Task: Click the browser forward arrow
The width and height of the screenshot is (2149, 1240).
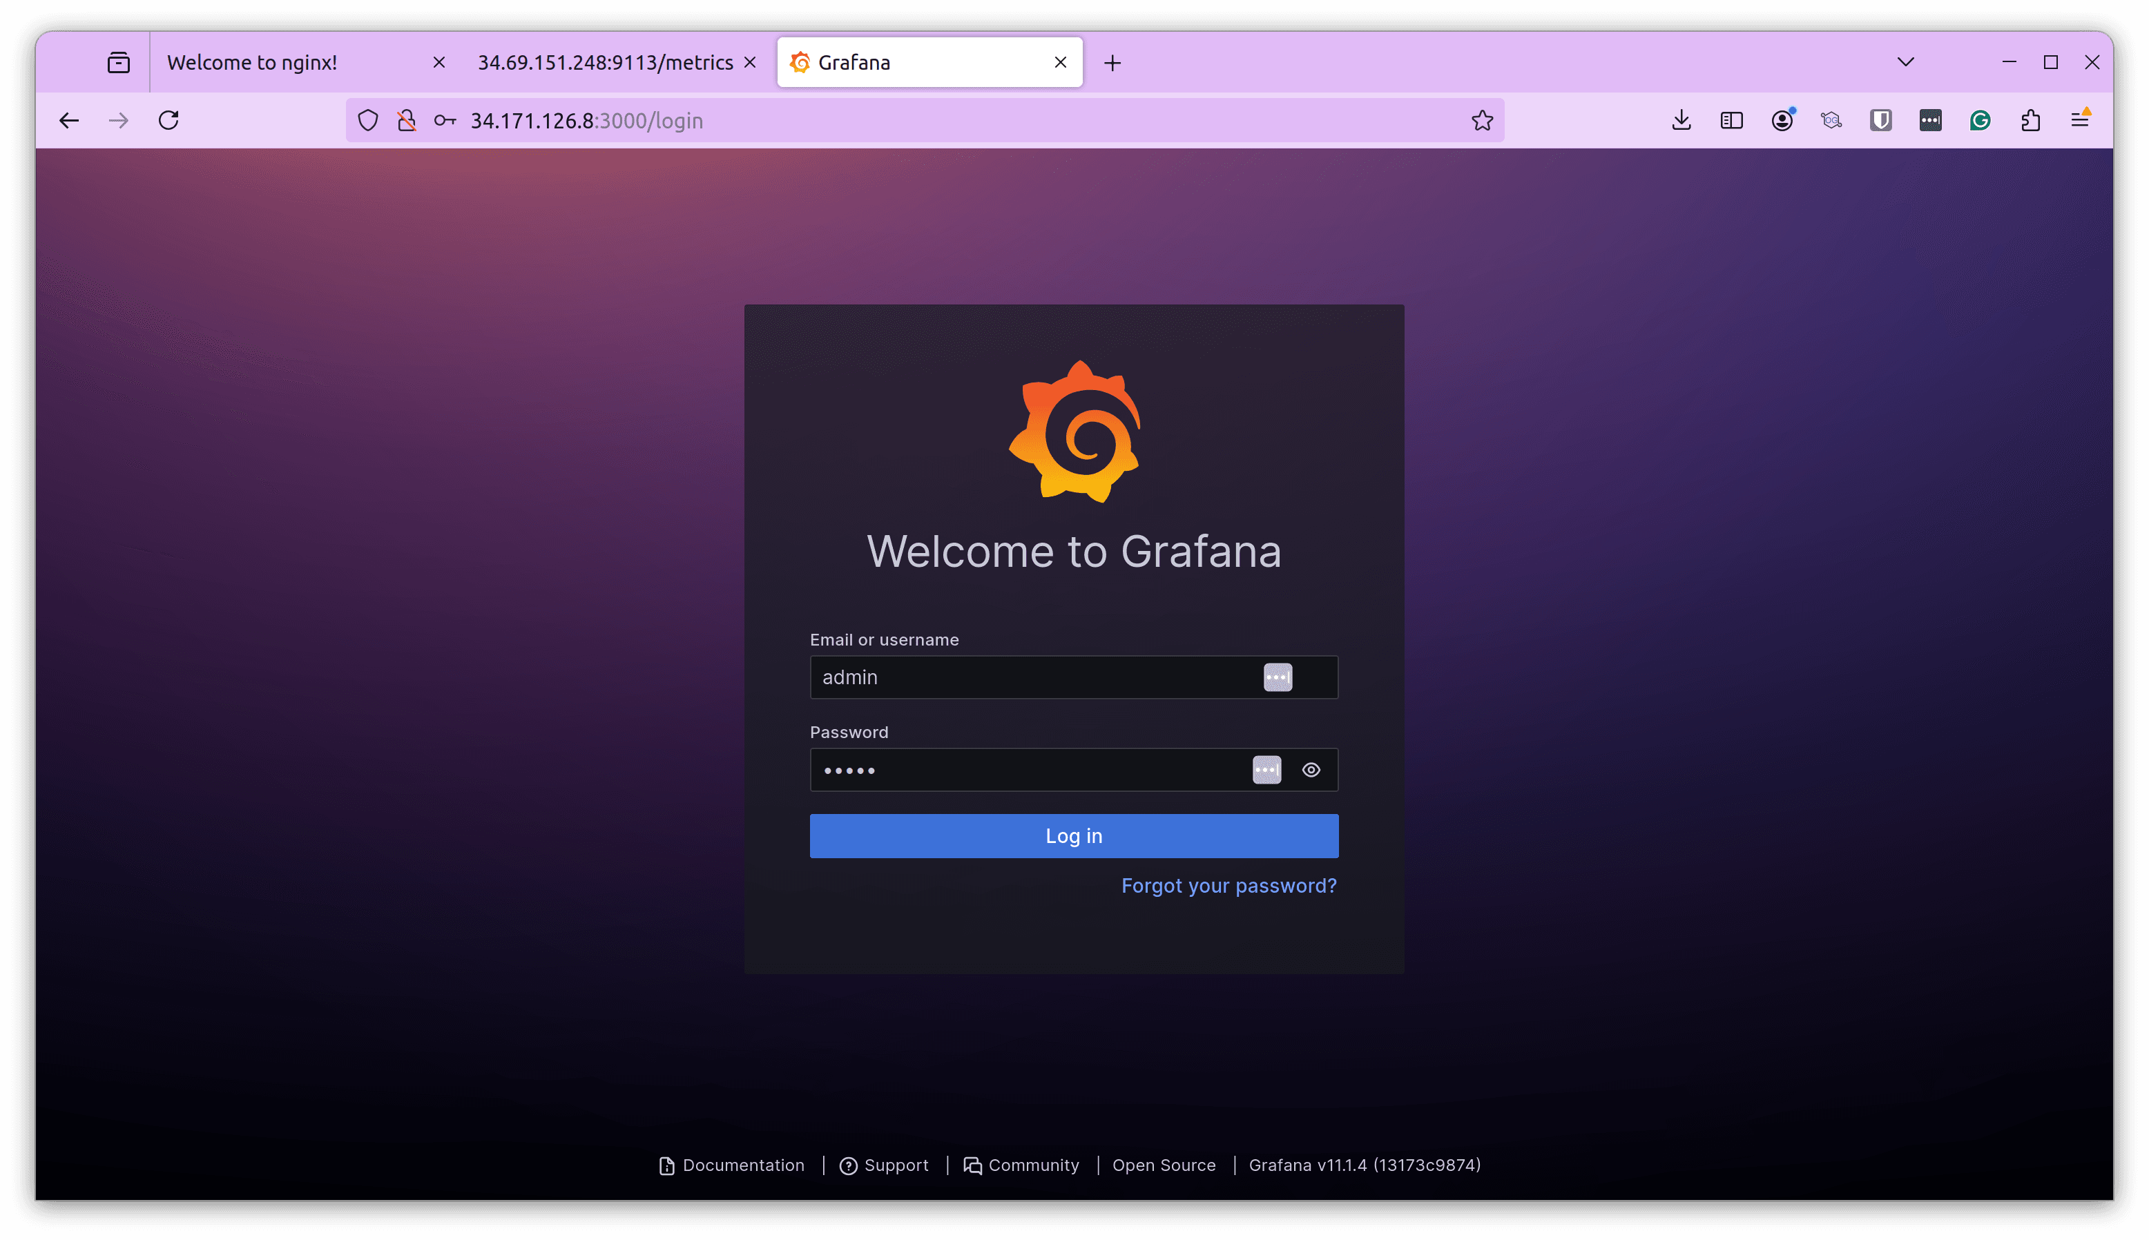Action: coord(118,120)
